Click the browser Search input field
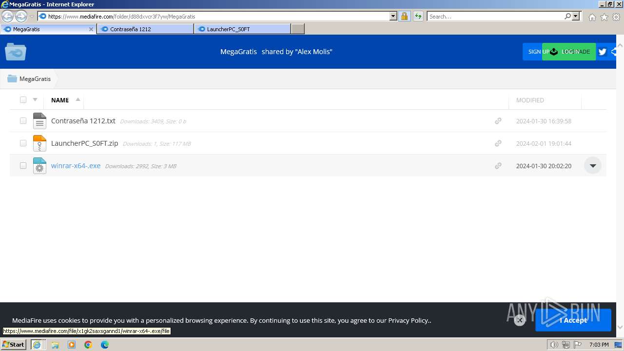The height and width of the screenshot is (351, 624). pyautogui.click(x=495, y=17)
